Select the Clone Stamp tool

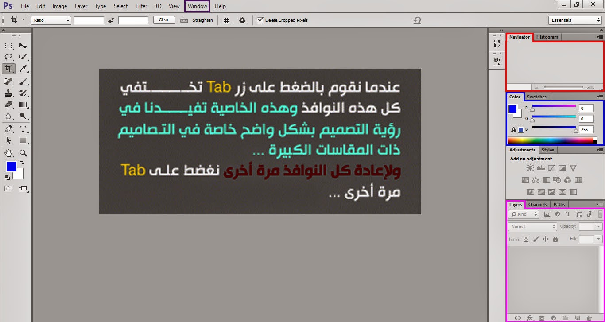8,93
